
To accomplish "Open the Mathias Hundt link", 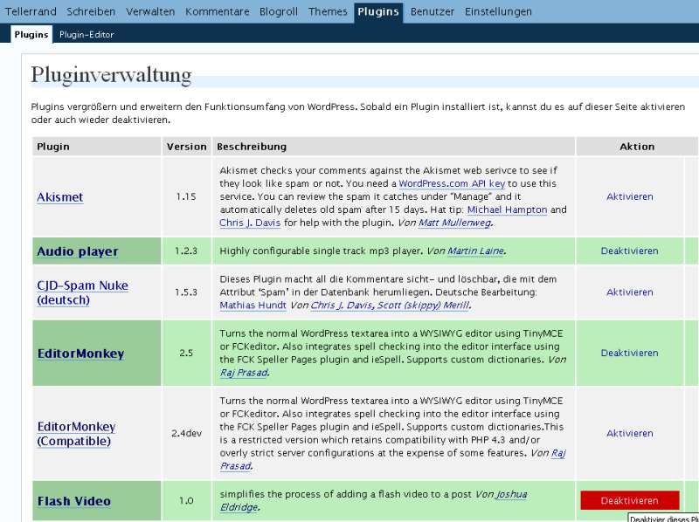I will click(x=253, y=306).
